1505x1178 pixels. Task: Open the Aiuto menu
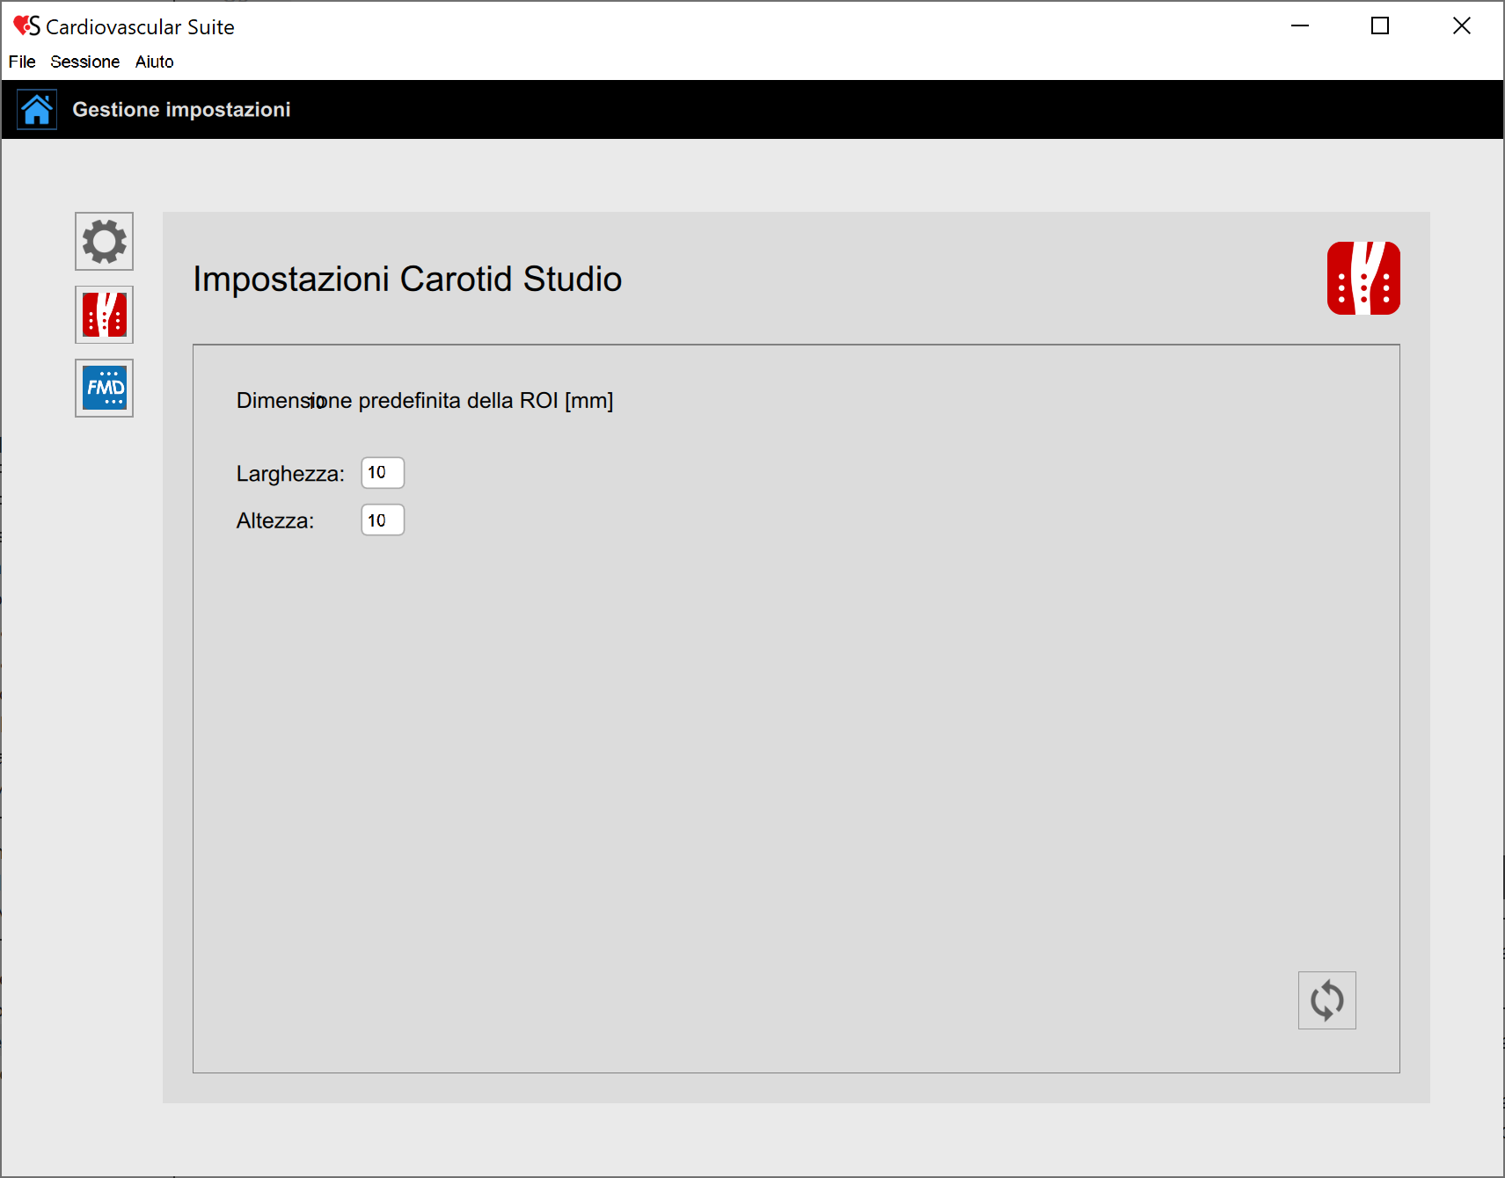click(x=154, y=62)
